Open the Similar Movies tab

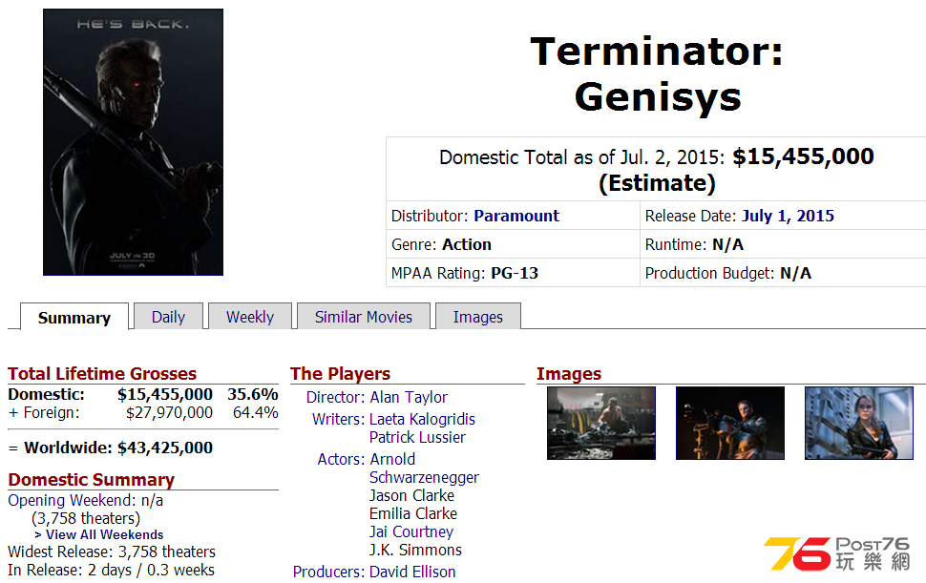363,316
